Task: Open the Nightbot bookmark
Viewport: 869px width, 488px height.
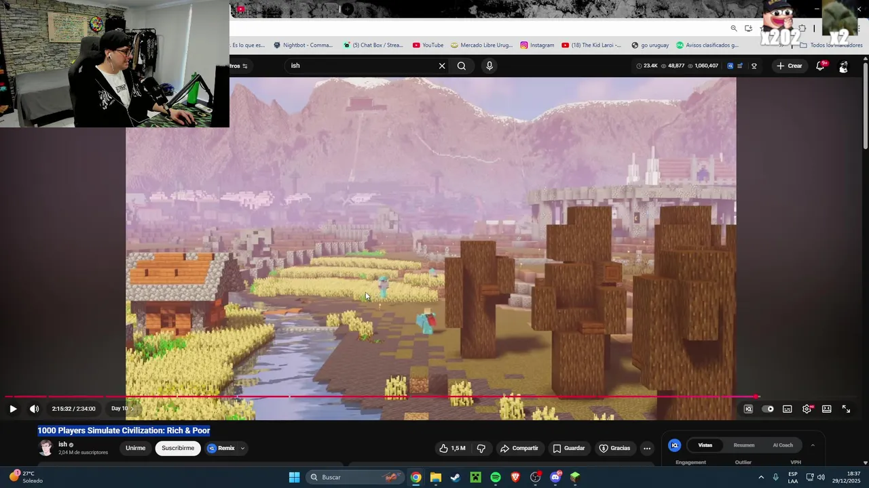Action: [x=303, y=45]
